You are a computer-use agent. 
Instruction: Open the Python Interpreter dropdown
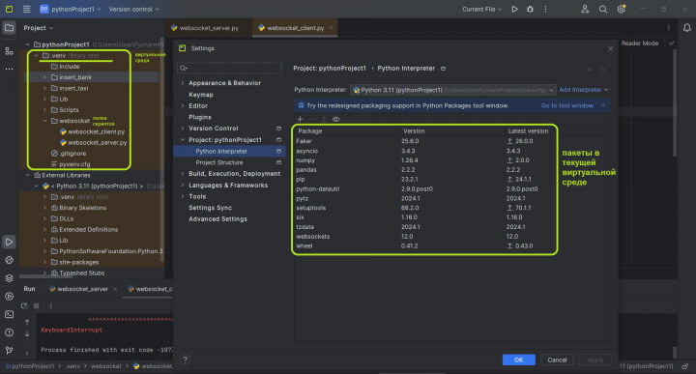[452, 90]
